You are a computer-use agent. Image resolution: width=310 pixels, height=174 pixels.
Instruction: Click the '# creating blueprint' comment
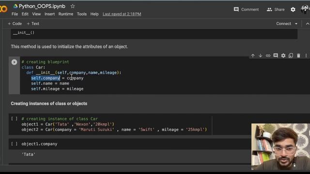[x=45, y=62]
